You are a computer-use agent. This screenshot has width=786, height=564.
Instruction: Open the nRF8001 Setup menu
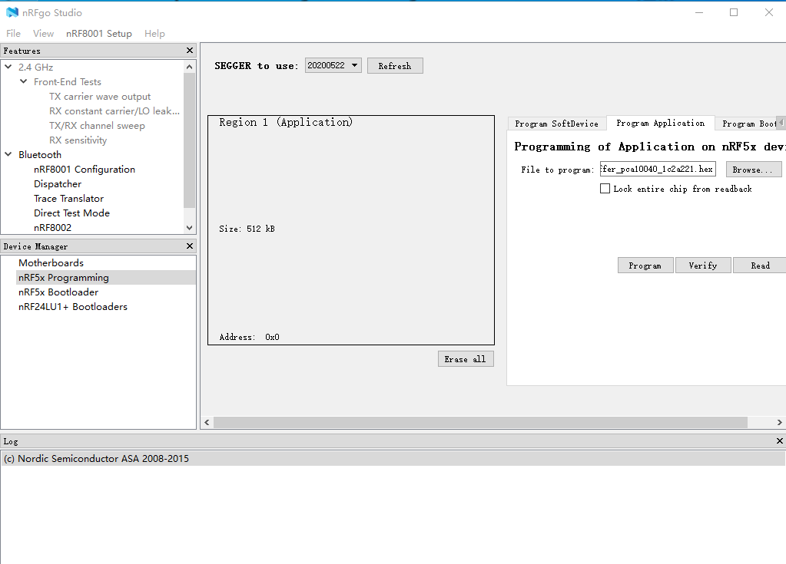tap(99, 34)
